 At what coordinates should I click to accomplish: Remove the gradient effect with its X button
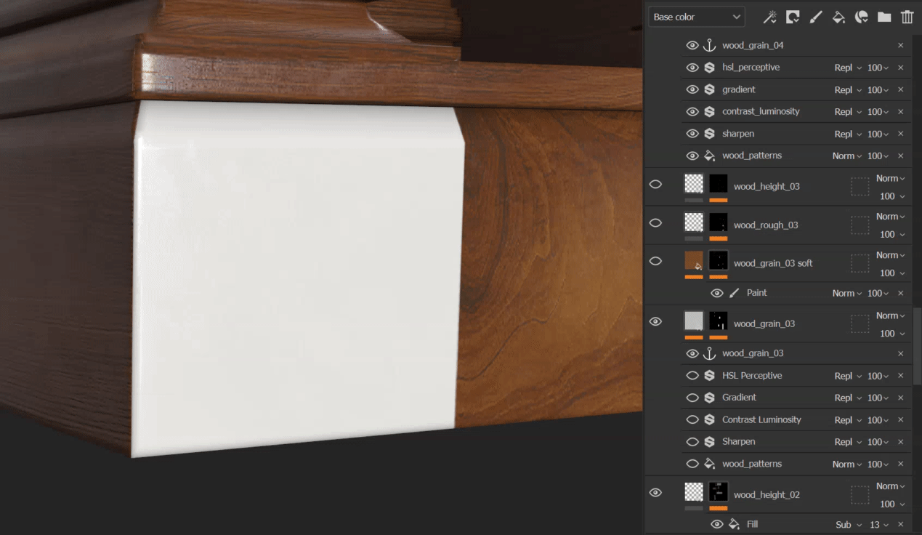(x=900, y=89)
